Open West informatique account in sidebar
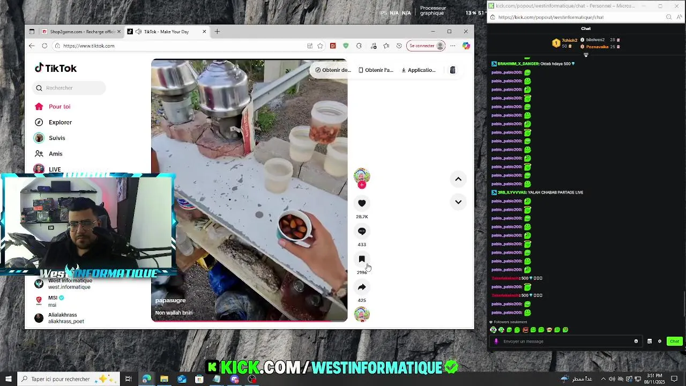686x386 pixels. (x=70, y=284)
